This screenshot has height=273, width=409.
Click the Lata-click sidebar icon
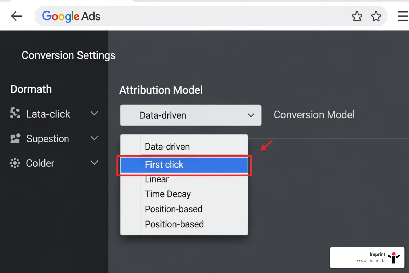(15, 113)
